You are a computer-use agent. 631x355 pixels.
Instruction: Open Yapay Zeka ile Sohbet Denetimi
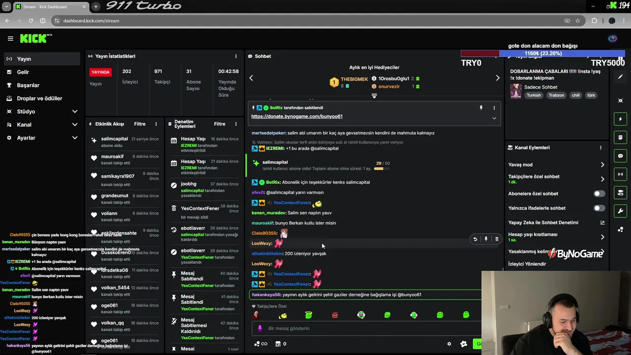(557, 222)
